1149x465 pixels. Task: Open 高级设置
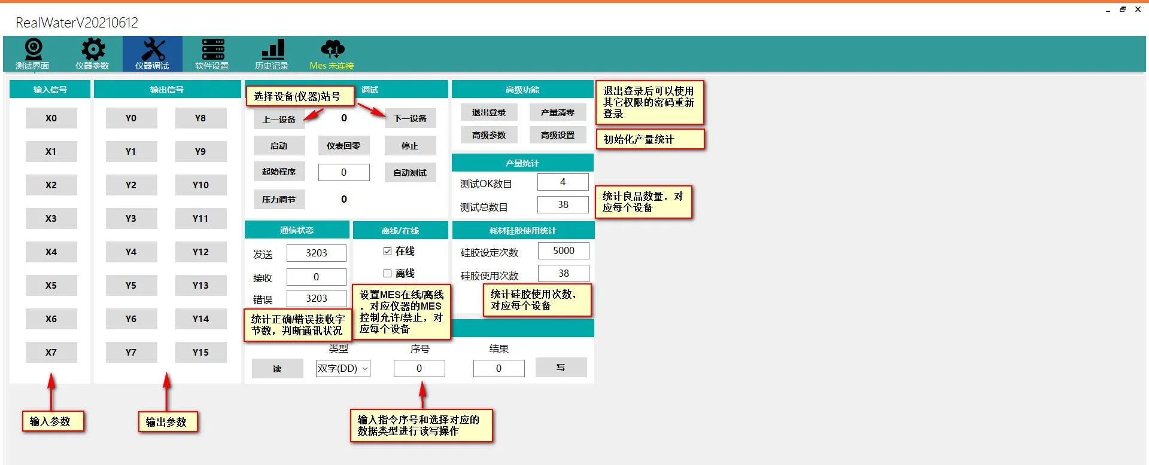pos(558,135)
